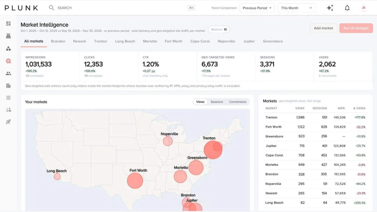The image size is (377, 212).
Task: Switch to the Long Beach tab
Action: coord(125,41)
